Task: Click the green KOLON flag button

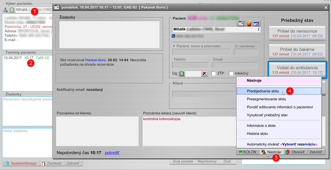Action: (x=247, y=152)
